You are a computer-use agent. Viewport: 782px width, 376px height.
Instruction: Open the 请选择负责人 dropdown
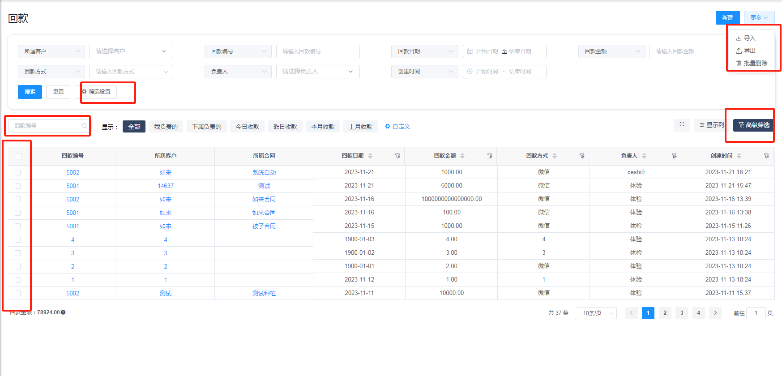[317, 72]
